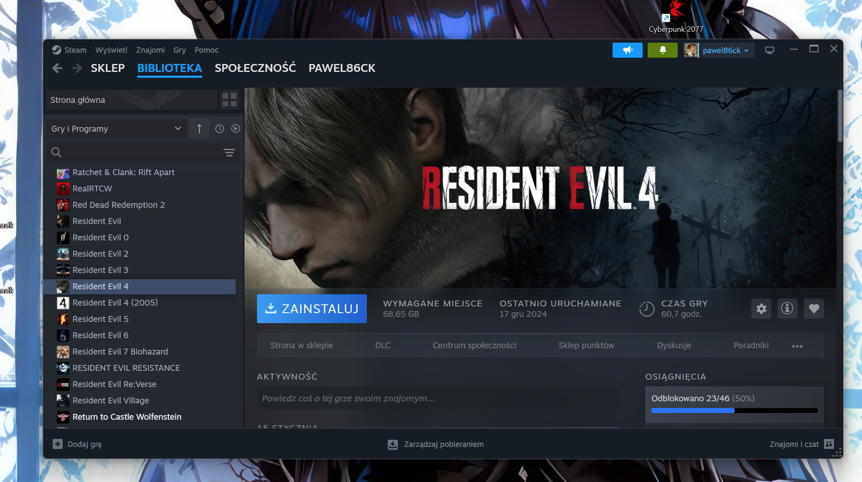Viewport: 862px width, 482px height.
Task: Open the Znajomi menu
Action: [150, 50]
